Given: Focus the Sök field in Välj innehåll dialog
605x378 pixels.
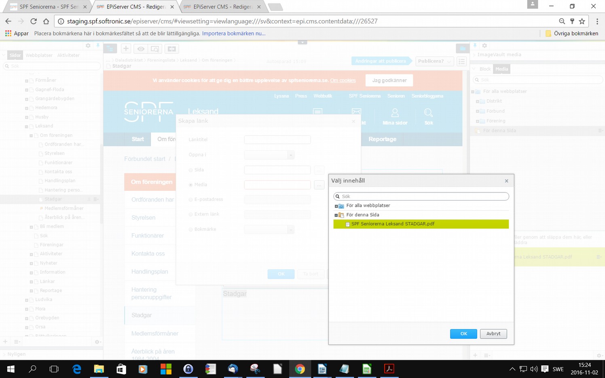Looking at the screenshot, I should (x=421, y=196).
